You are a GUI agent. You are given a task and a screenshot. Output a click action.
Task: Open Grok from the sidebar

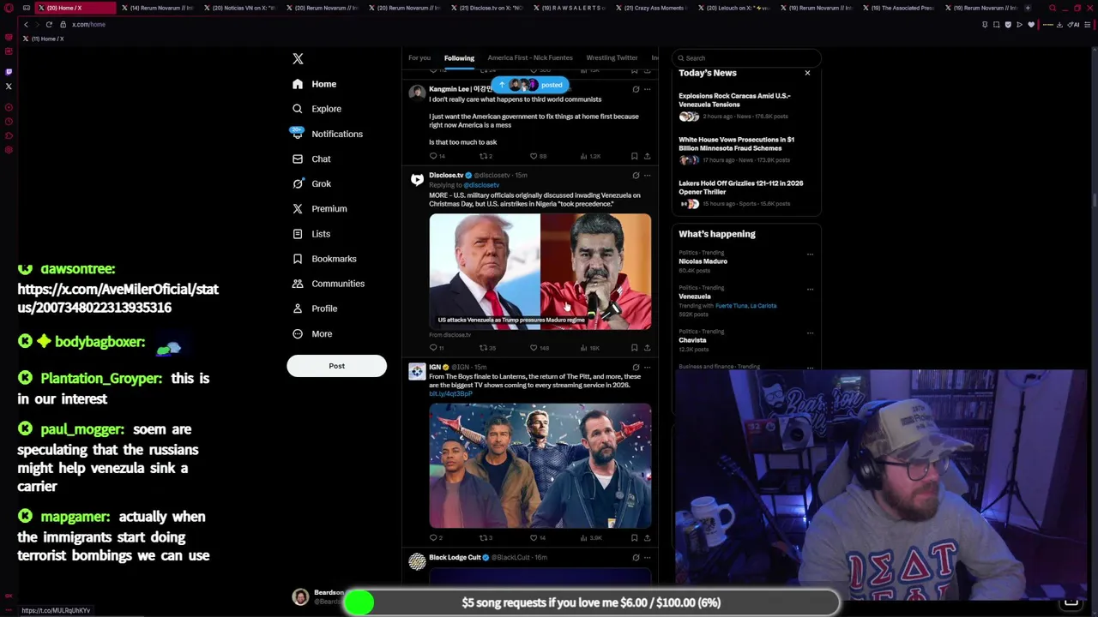coord(311,183)
